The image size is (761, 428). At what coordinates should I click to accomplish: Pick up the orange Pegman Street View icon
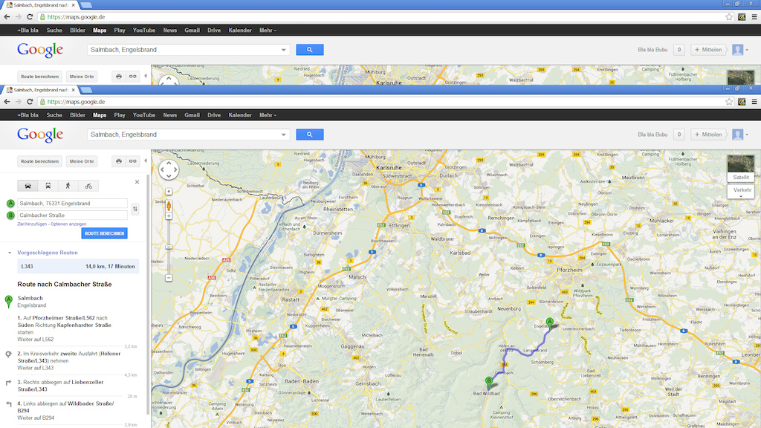169,206
